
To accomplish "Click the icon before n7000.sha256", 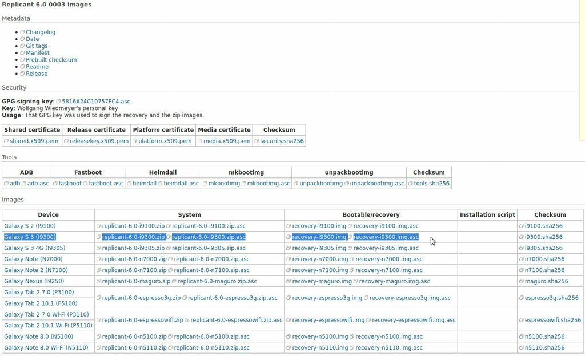I will tap(522, 259).
